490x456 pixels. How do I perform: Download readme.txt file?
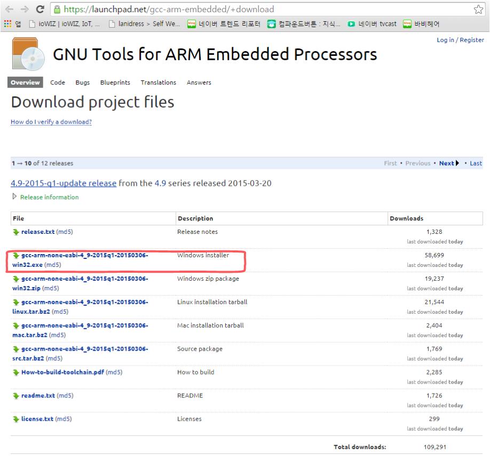click(x=38, y=395)
